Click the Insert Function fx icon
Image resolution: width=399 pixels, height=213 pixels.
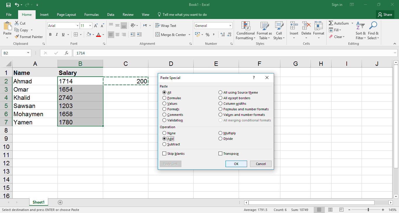67,53
